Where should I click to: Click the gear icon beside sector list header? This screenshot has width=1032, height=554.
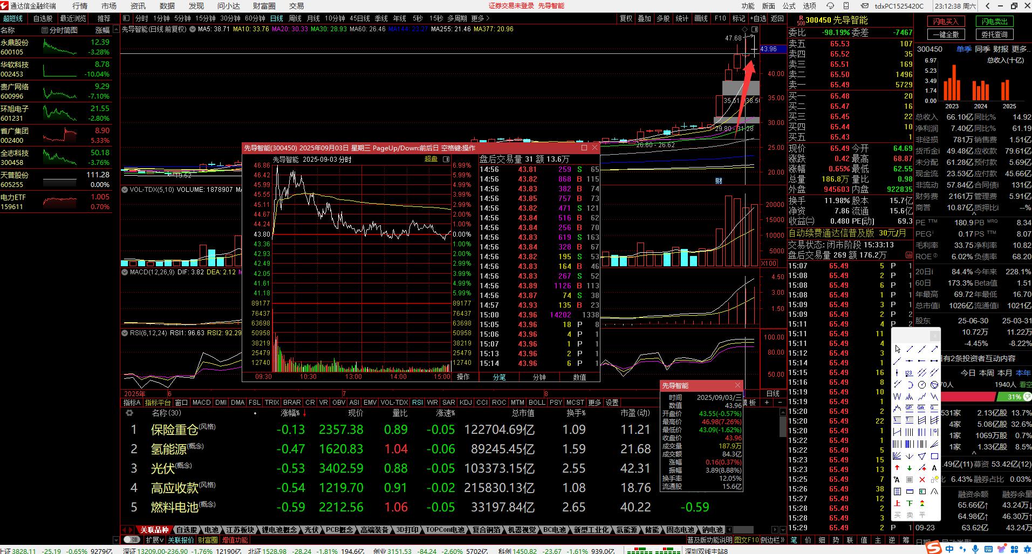pos(129,413)
